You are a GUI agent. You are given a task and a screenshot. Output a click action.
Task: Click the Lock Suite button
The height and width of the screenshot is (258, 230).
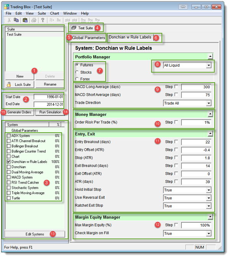click(x=20, y=84)
